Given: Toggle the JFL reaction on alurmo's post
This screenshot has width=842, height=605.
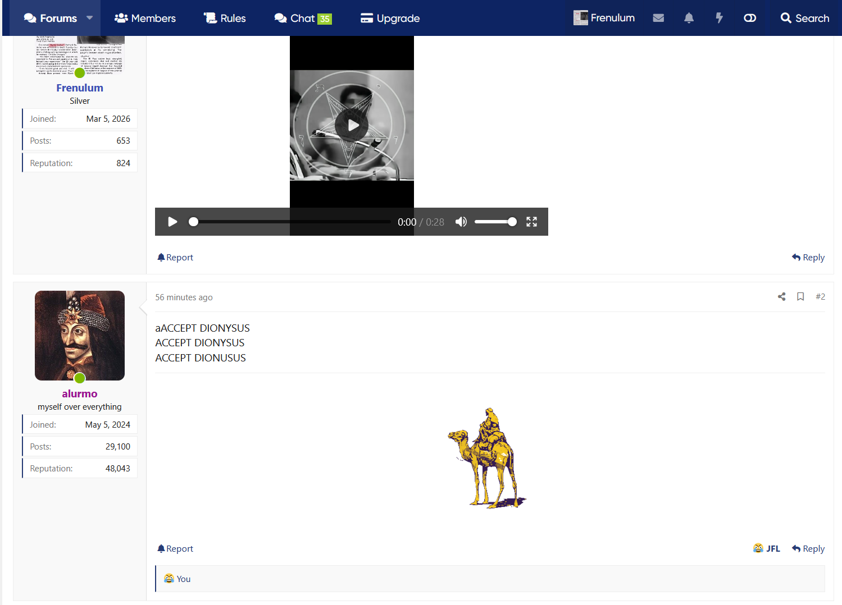Looking at the screenshot, I should (x=767, y=549).
